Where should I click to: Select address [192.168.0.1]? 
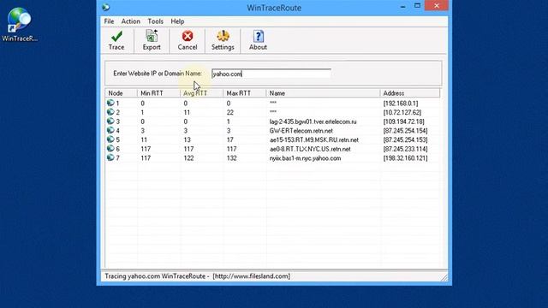pos(401,104)
